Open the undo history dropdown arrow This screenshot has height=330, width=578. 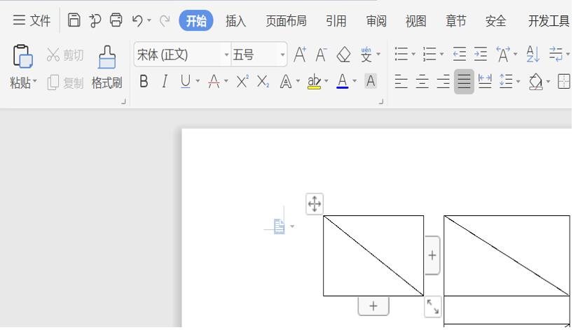click(x=149, y=20)
